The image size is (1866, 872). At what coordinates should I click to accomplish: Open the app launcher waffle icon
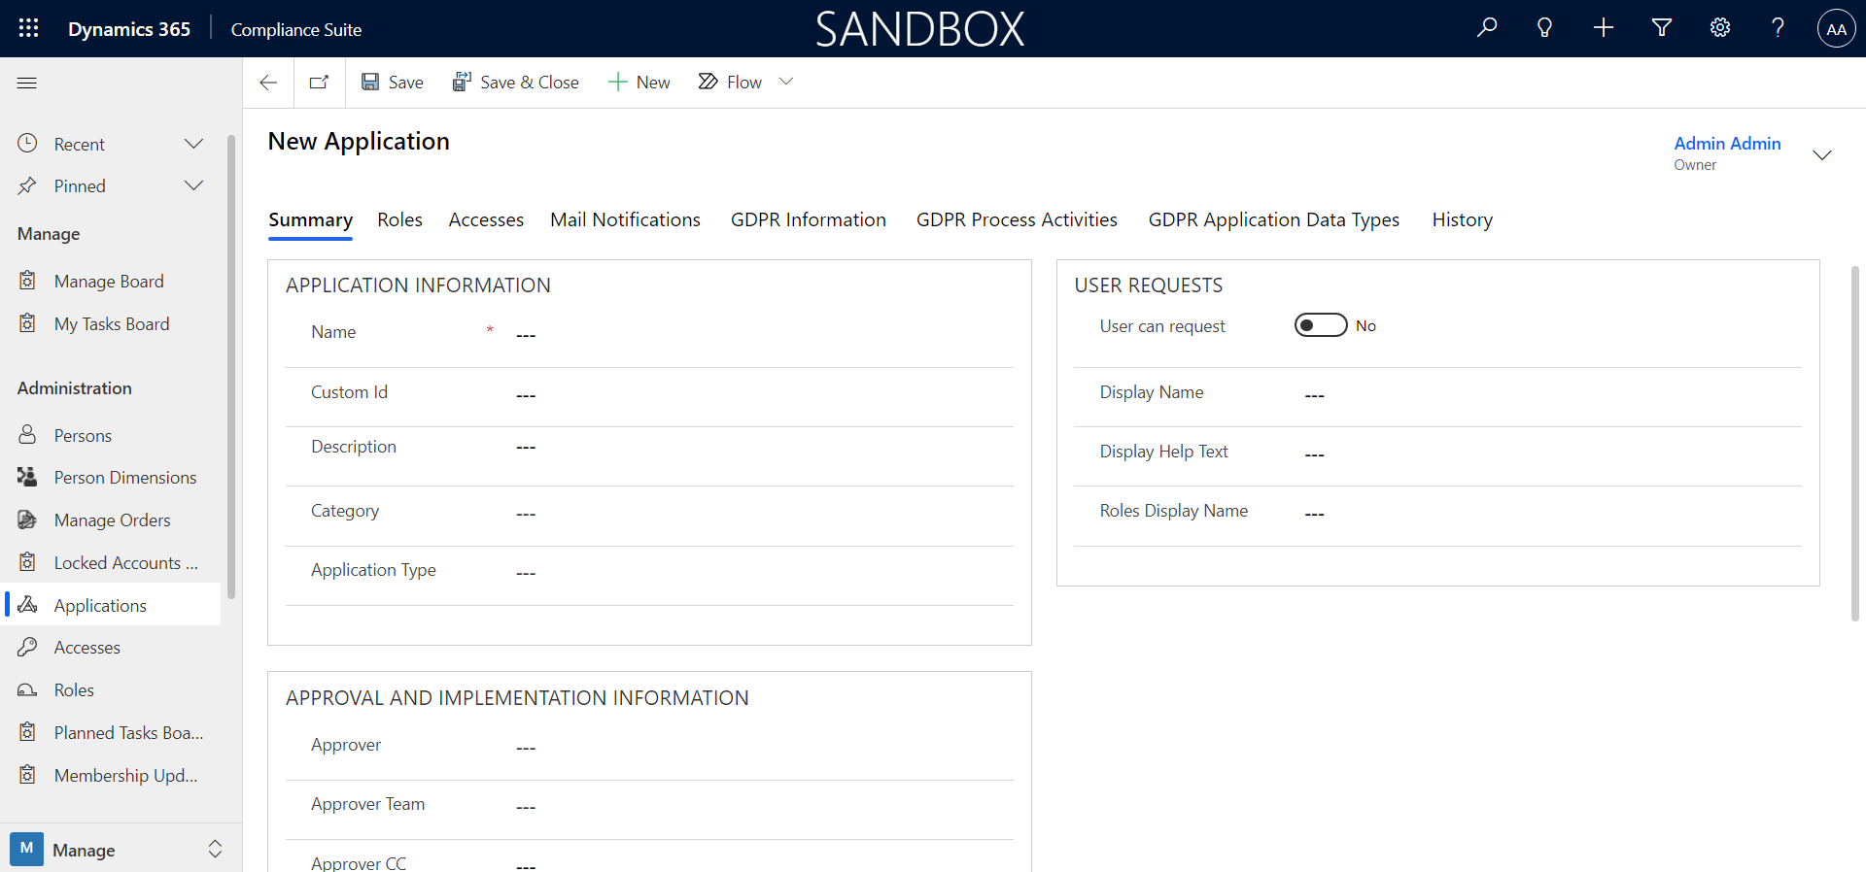(x=28, y=28)
